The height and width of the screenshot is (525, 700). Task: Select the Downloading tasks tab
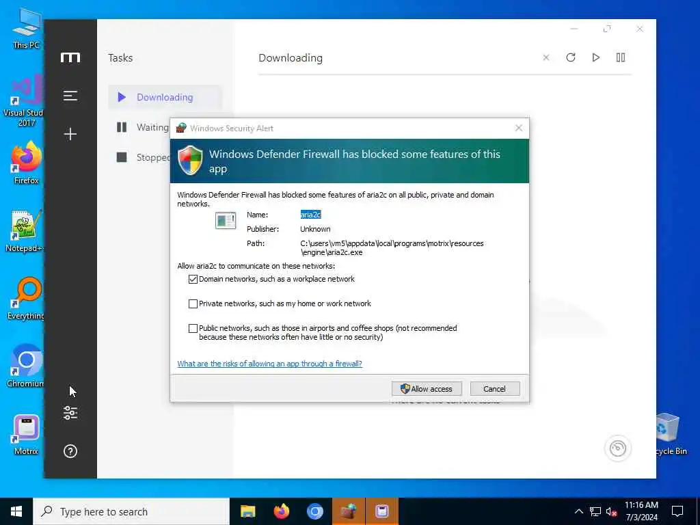(165, 97)
